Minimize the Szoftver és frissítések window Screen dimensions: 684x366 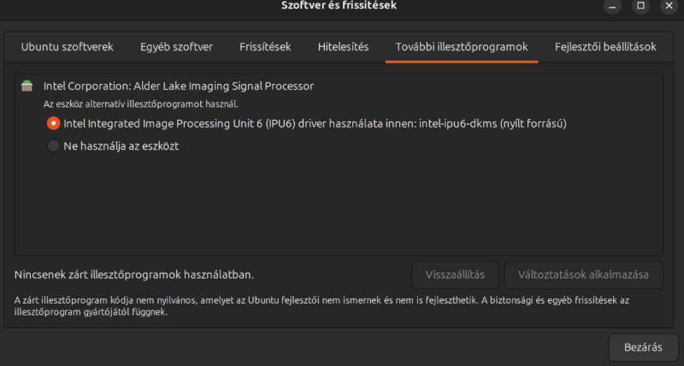click(612, 6)
